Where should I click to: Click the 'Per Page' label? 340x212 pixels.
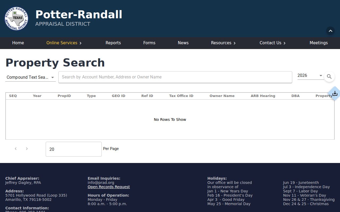pyautogui.click(x=111, y=149)
